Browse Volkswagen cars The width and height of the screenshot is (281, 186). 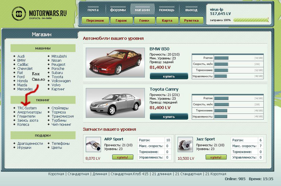coord(61,81)
